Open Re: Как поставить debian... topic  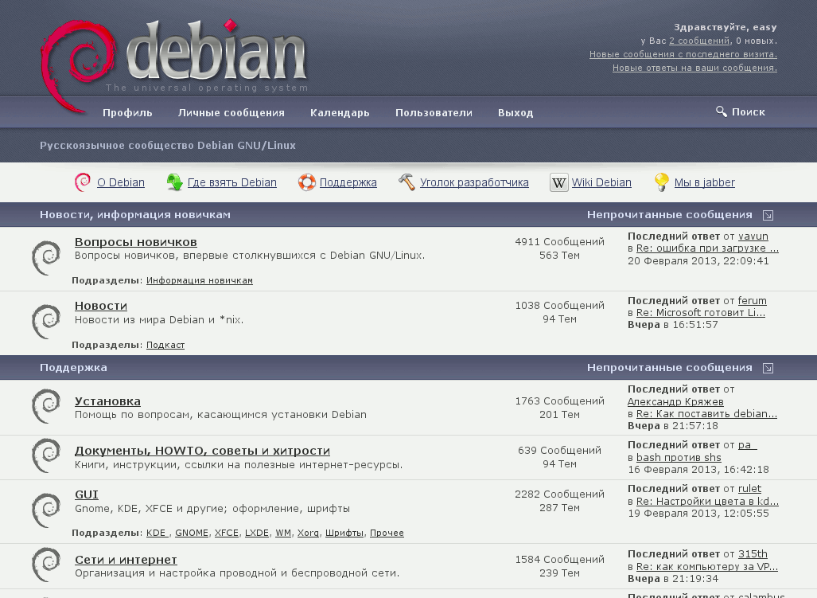coord(706,414)
